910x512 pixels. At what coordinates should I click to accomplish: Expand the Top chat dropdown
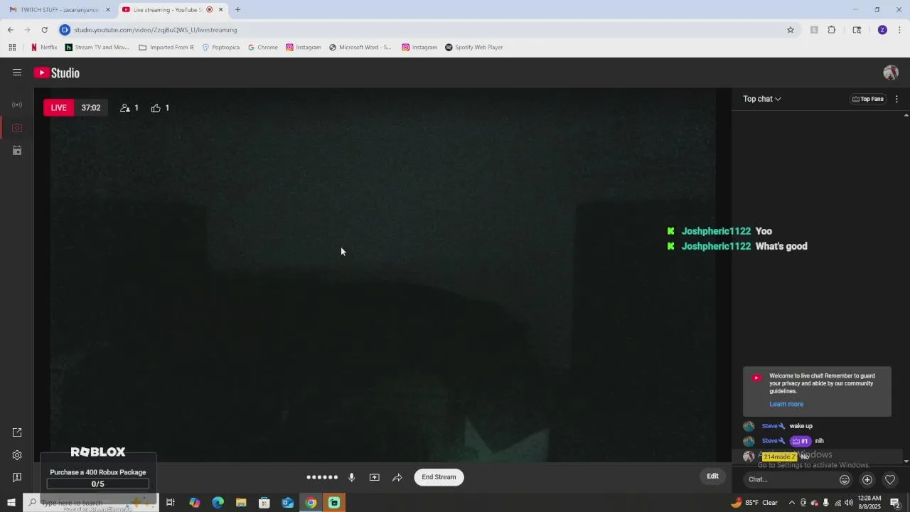pos(762,99)
